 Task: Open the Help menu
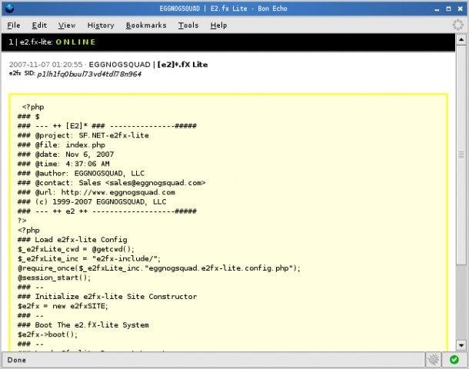tap(218, 25)
